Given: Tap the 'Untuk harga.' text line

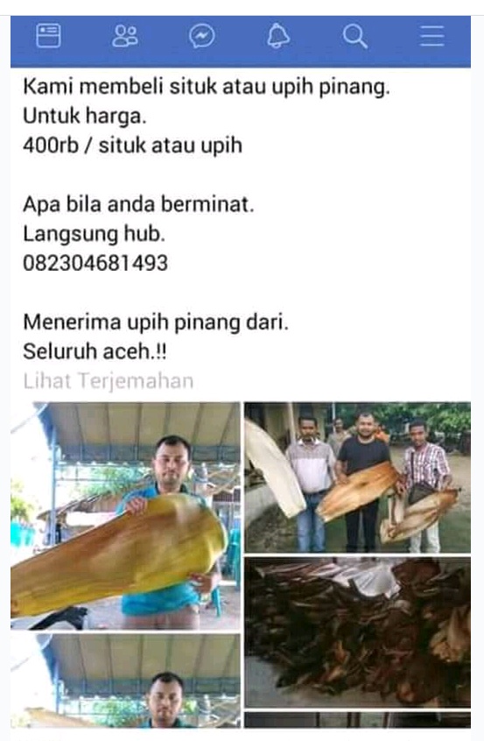Looking at the screenshot, I should (85, 116).
